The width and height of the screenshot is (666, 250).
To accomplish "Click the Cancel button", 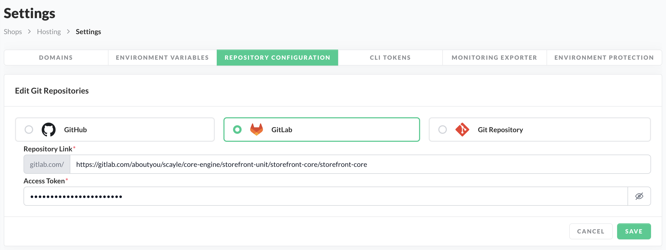I will (x=591, y=231).
